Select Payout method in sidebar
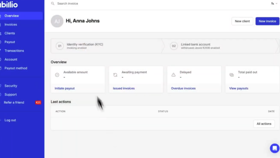Viewport: 280px width, 158px height. 15,68
